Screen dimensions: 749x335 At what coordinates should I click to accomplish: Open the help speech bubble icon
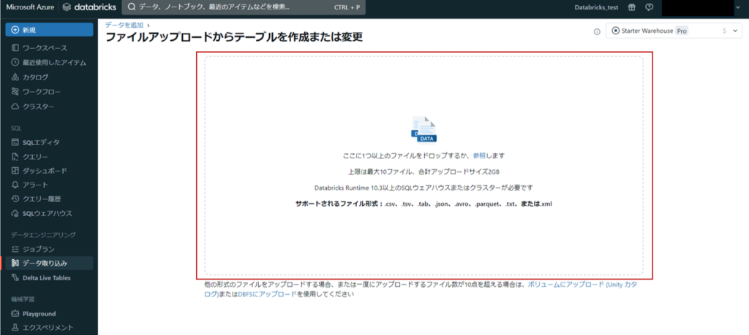click(x=648, y=7)
